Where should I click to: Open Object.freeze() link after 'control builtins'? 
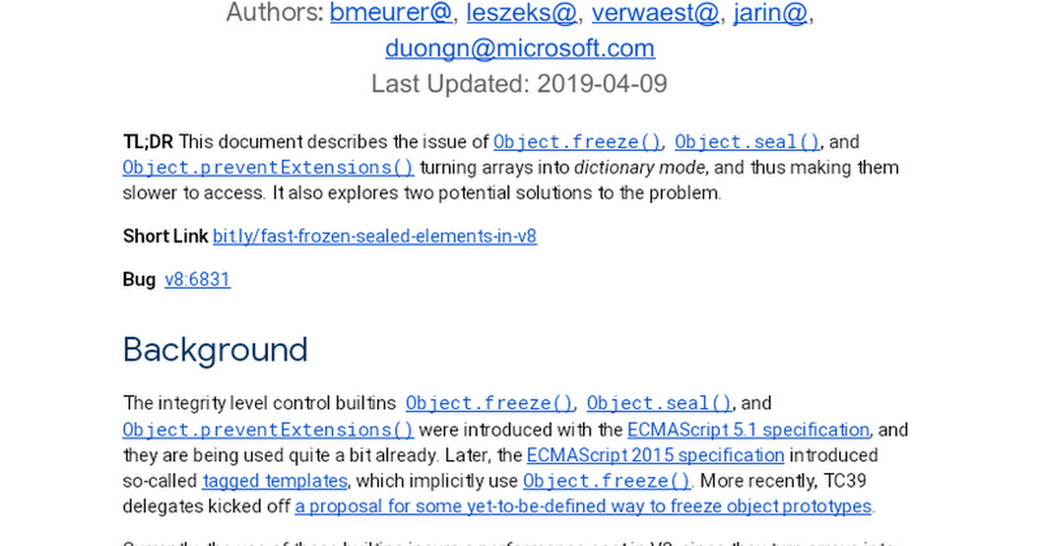[489, 403]
